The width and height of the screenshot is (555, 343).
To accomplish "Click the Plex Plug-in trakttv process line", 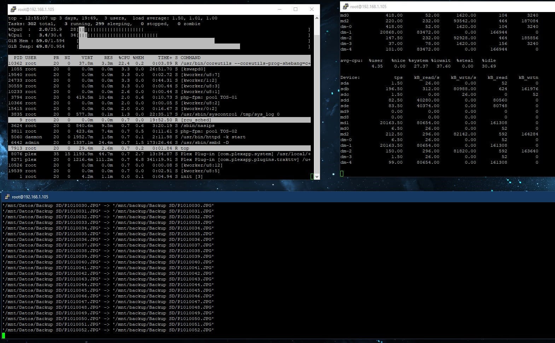I will [x=159, y=159].
